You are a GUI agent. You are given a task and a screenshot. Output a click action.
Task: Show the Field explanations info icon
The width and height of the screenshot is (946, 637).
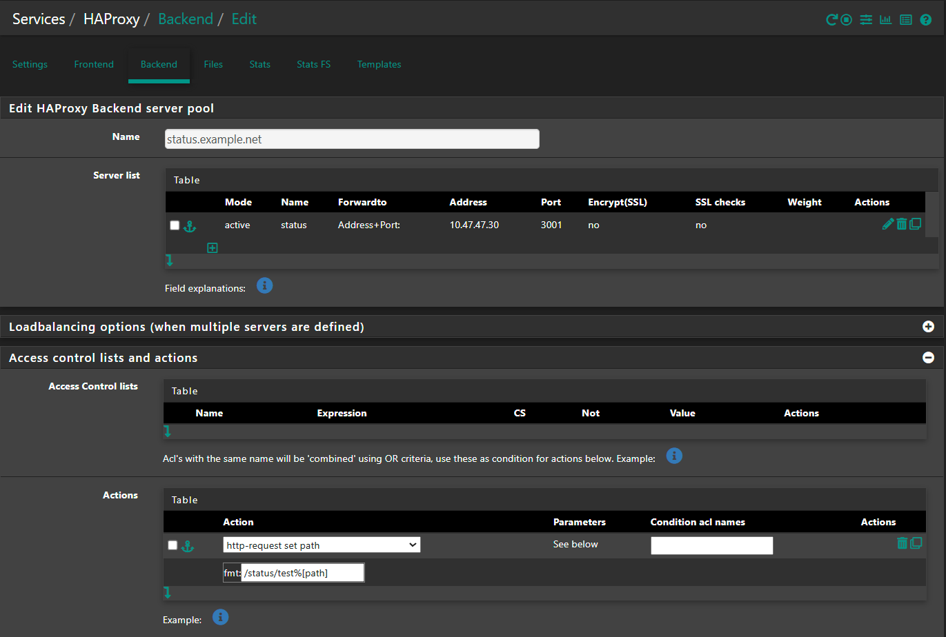click(x=265, y=285)
